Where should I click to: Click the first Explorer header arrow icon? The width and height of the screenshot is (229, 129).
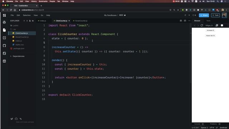24,21
